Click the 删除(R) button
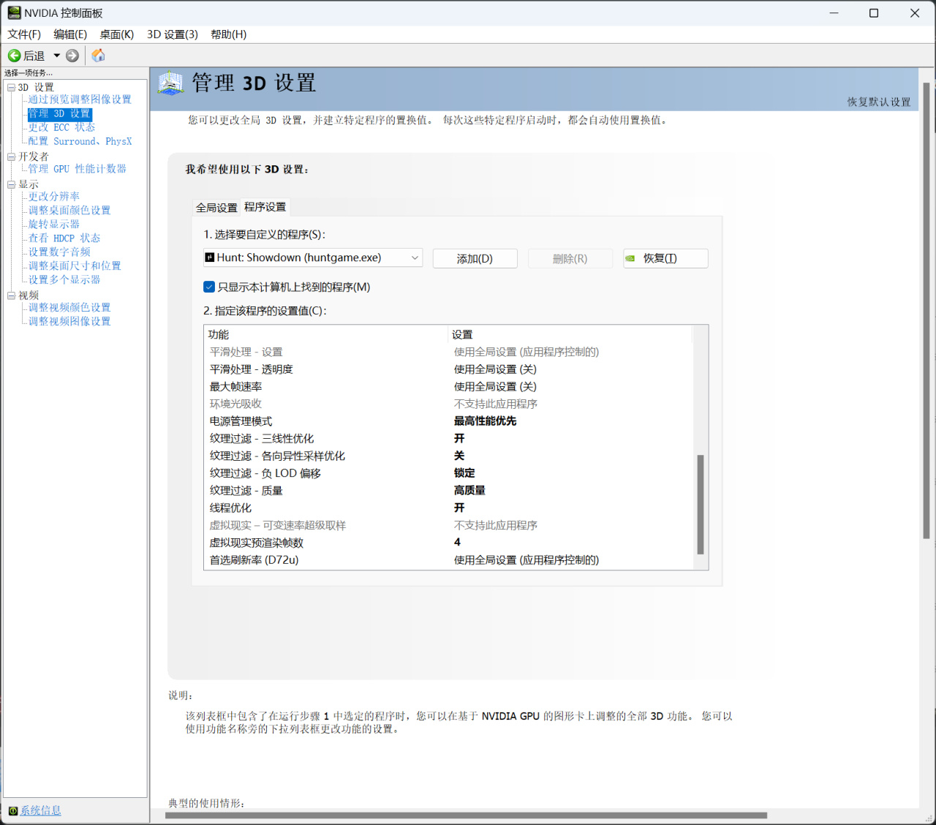Screen dimensions: 936x825 pyautogui.click(x=570, y=258)
